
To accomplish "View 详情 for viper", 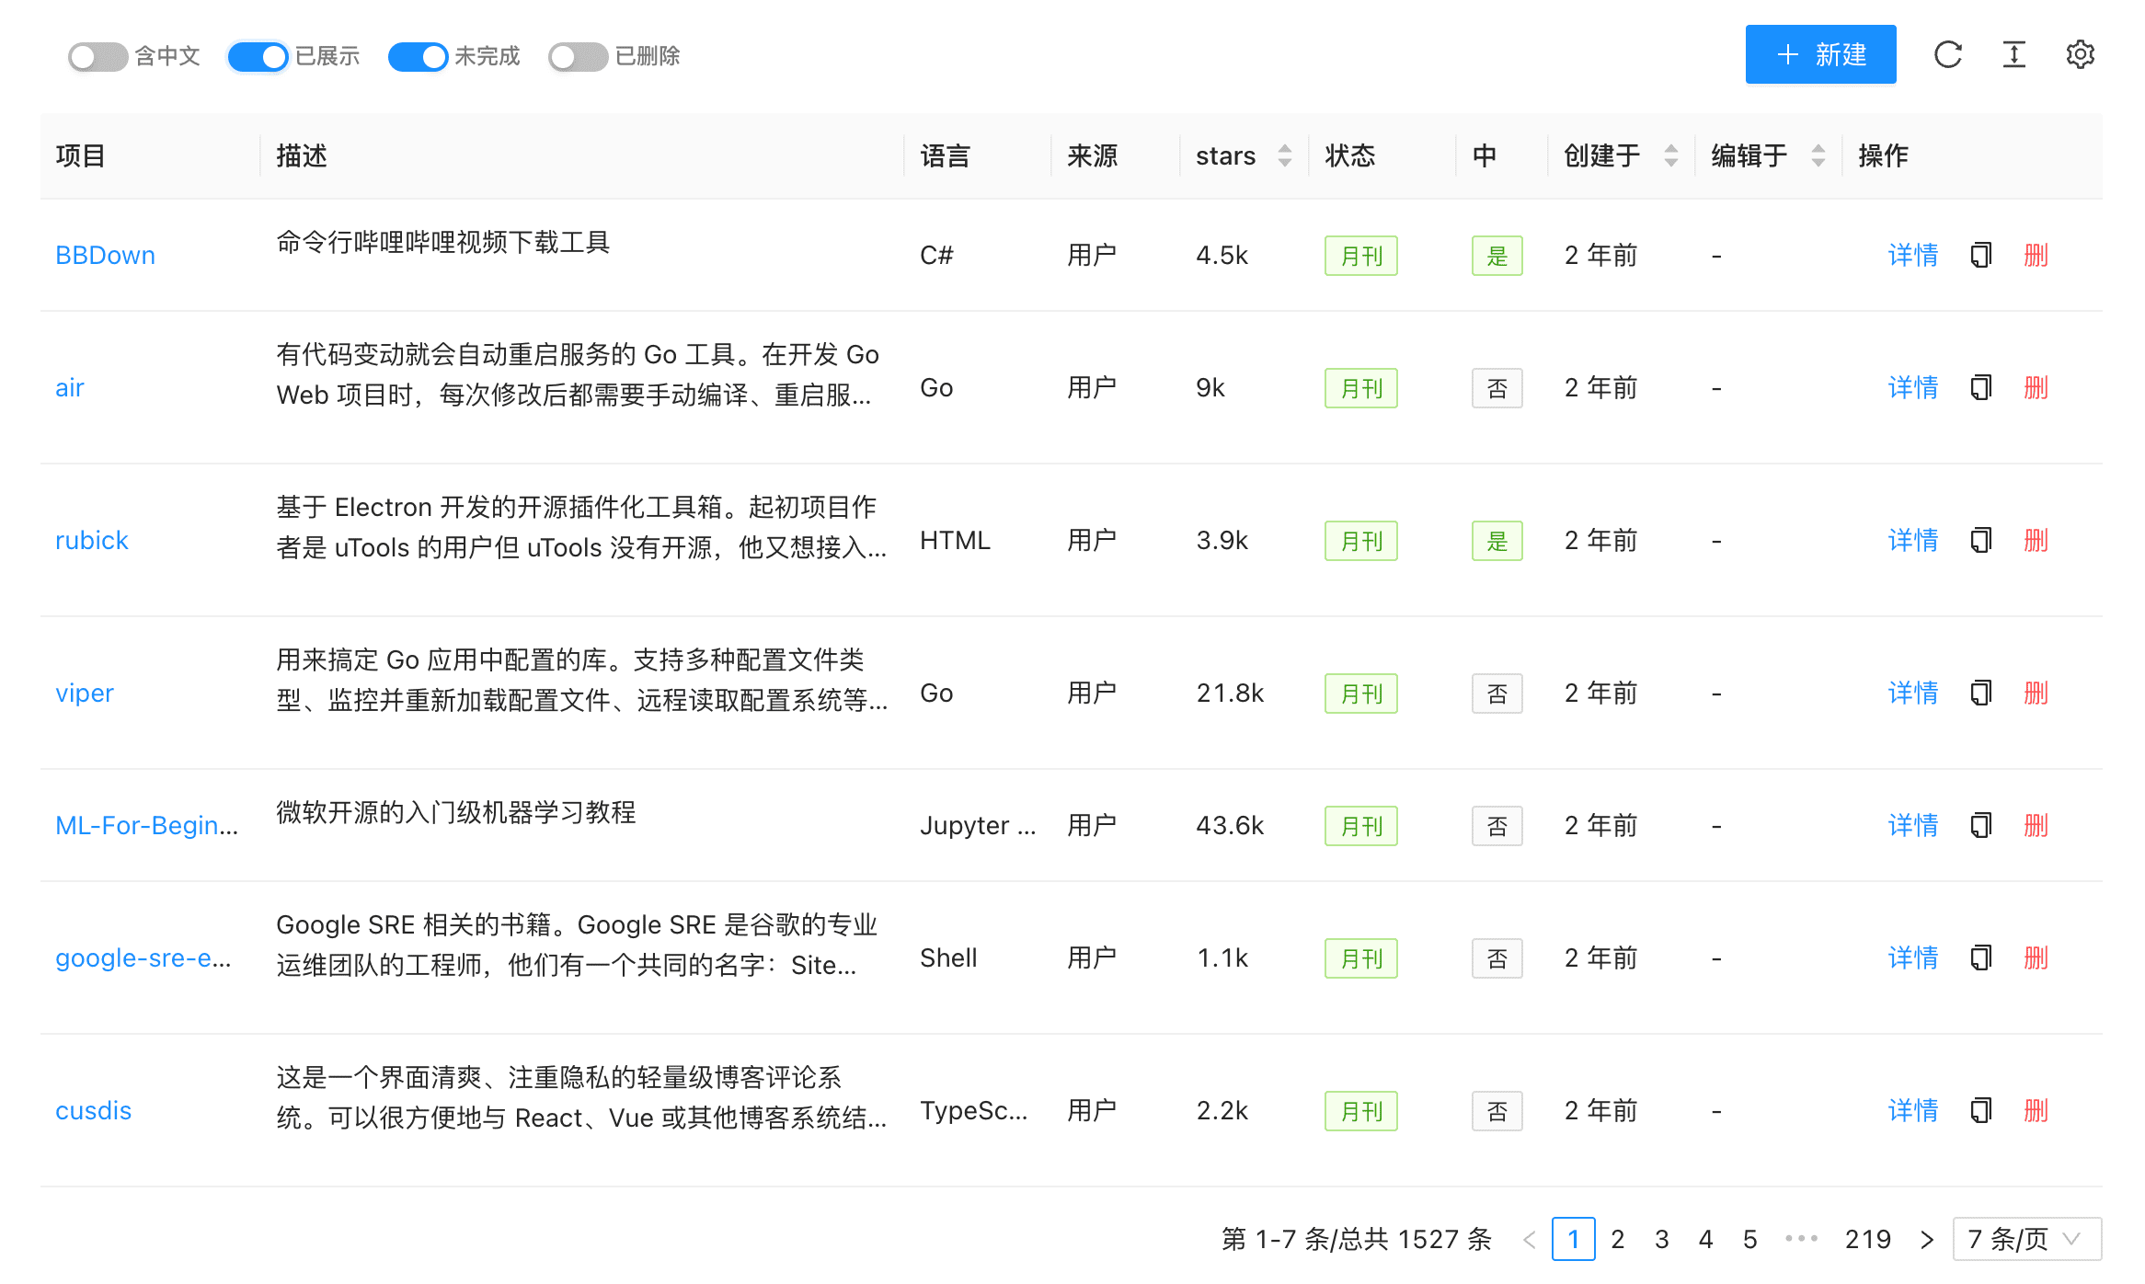I will pyautogui.click(x=1913, y=693).
